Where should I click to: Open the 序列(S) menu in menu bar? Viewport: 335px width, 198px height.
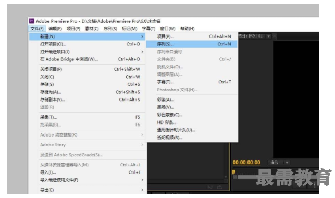110,29
